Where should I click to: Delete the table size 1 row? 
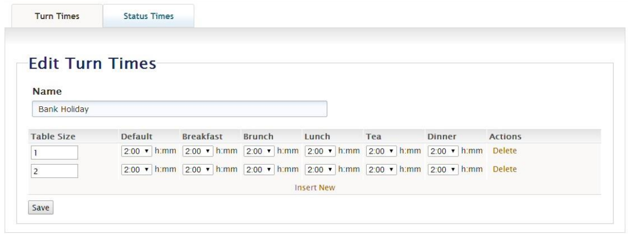click(x=504, y=151)
